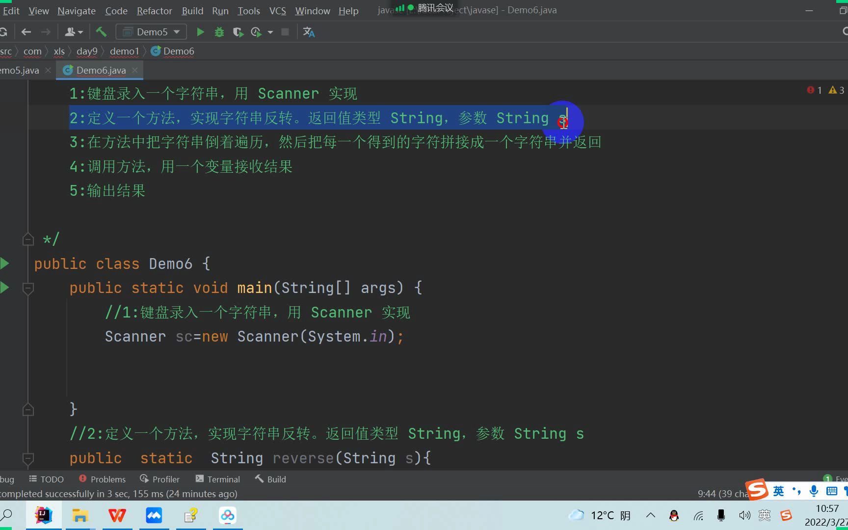Open the TODO tool window

tap(47, 479)
